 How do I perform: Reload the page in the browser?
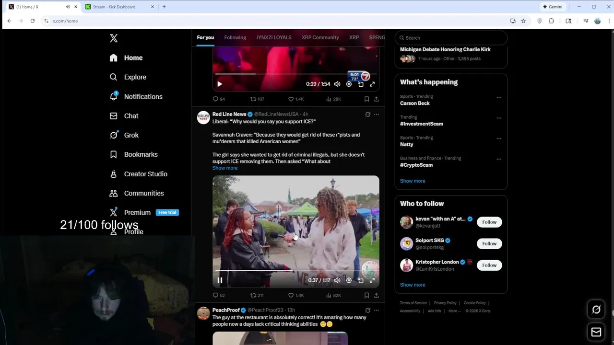[33, 21]
